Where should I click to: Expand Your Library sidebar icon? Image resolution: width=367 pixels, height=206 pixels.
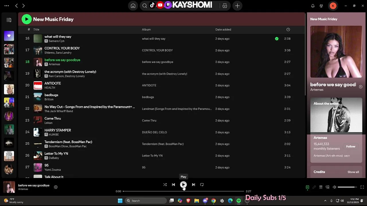point(9,20)
